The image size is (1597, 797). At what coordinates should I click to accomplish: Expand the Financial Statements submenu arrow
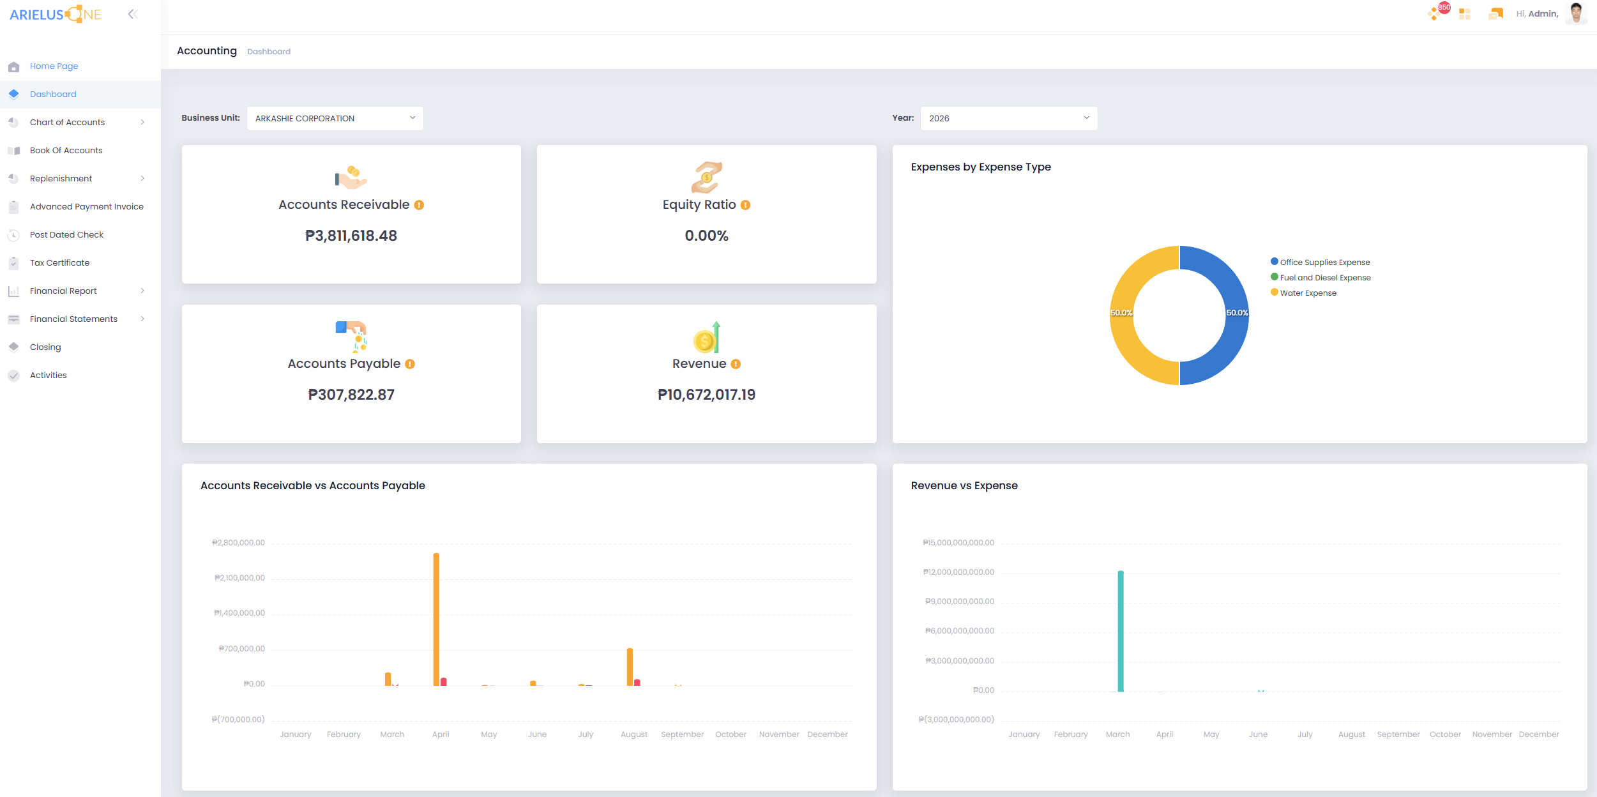click(142, 319)
